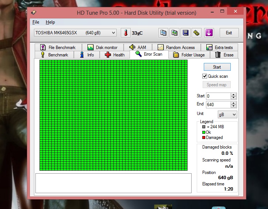Click the copy text to clipboard icon
The width and height of the screenshot is (268, 209).
pyautogui.click(x=163, y=33)
